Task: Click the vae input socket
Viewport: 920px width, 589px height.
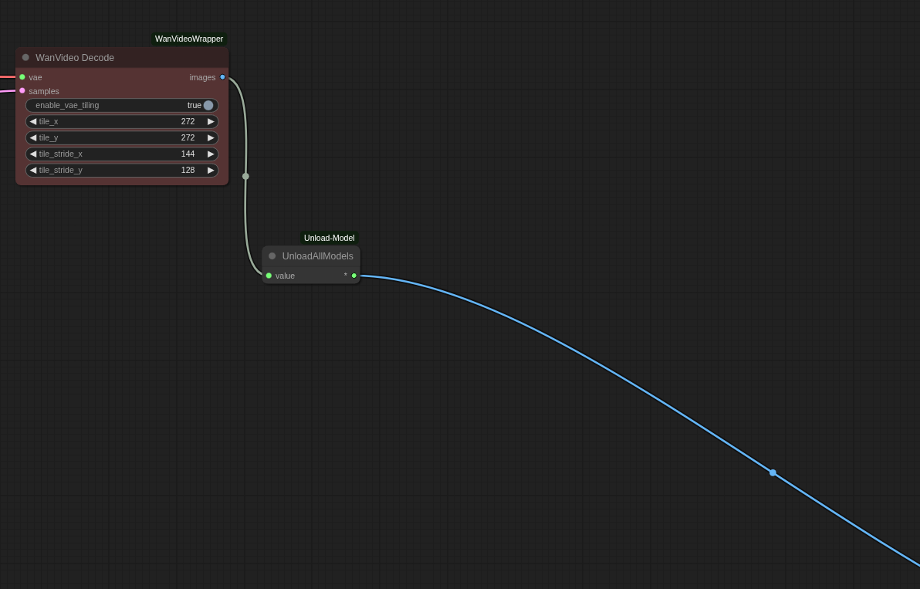Action: pyautogui.click(x=22, y=77)
